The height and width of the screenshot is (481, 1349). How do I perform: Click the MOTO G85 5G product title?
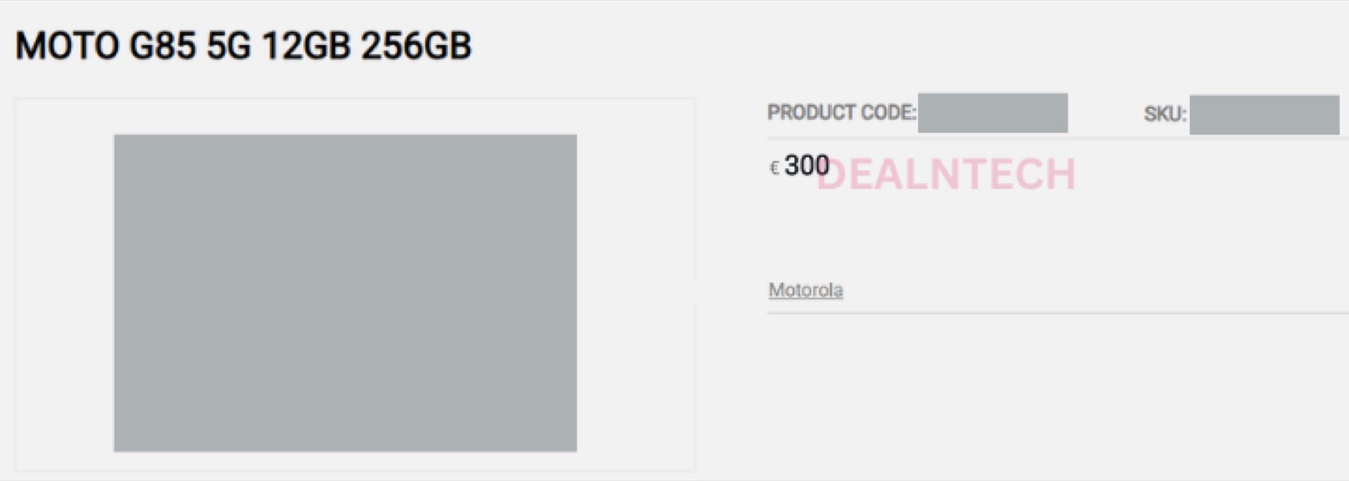243,46
